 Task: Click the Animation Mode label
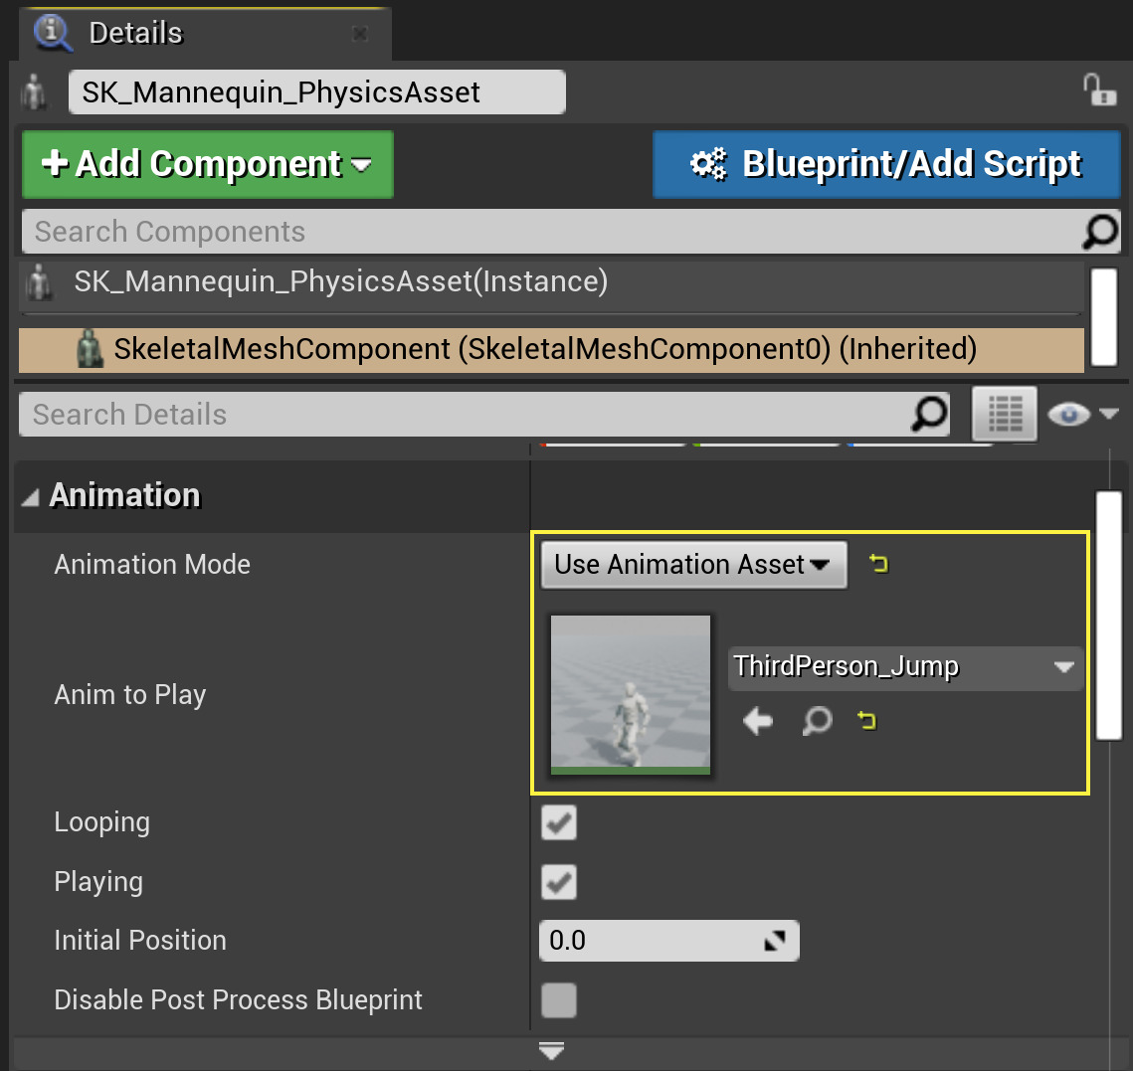click(x=152, y=565)
